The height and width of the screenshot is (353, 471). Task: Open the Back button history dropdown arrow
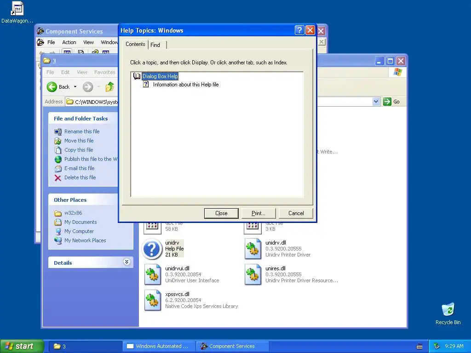tap(75, 87)
